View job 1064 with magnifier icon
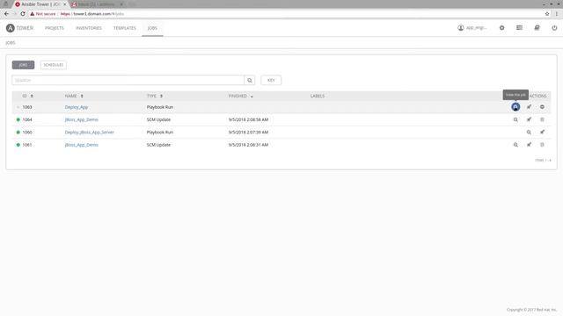 point(515,119)
